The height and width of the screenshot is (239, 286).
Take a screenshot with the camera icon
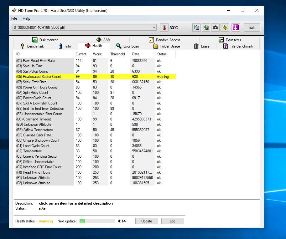(x=216, y=28)
